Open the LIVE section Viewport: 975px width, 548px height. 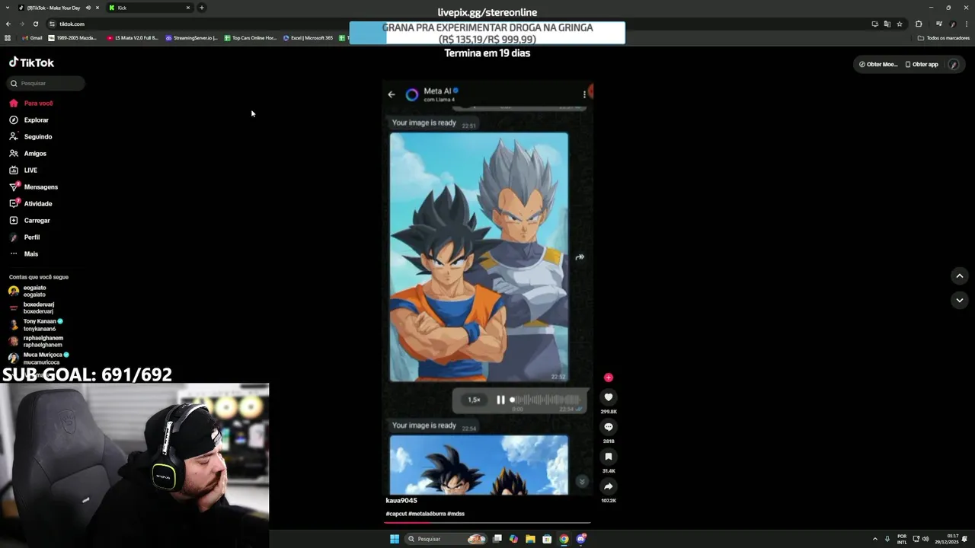24,170
